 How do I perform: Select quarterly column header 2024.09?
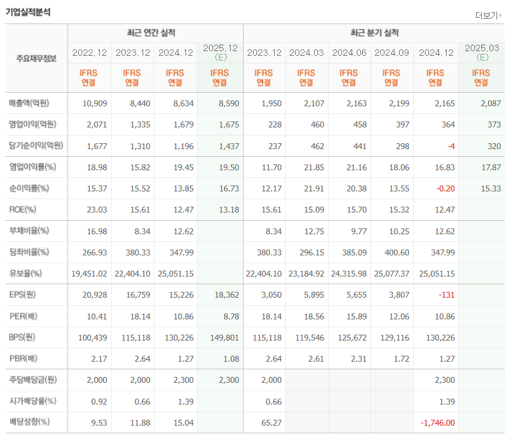pyautogui.click(x=391, y=53)
